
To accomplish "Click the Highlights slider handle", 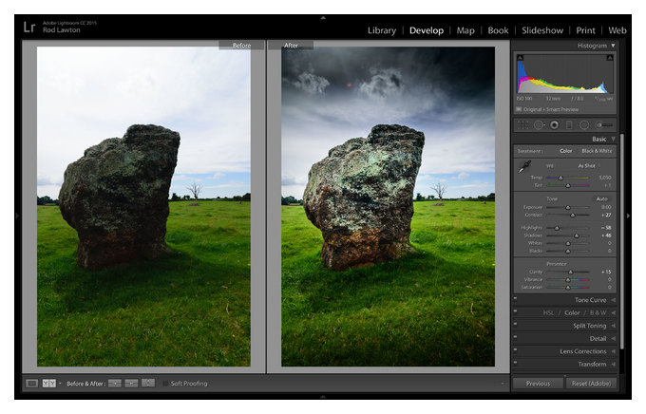I will [x=557, y=228].
